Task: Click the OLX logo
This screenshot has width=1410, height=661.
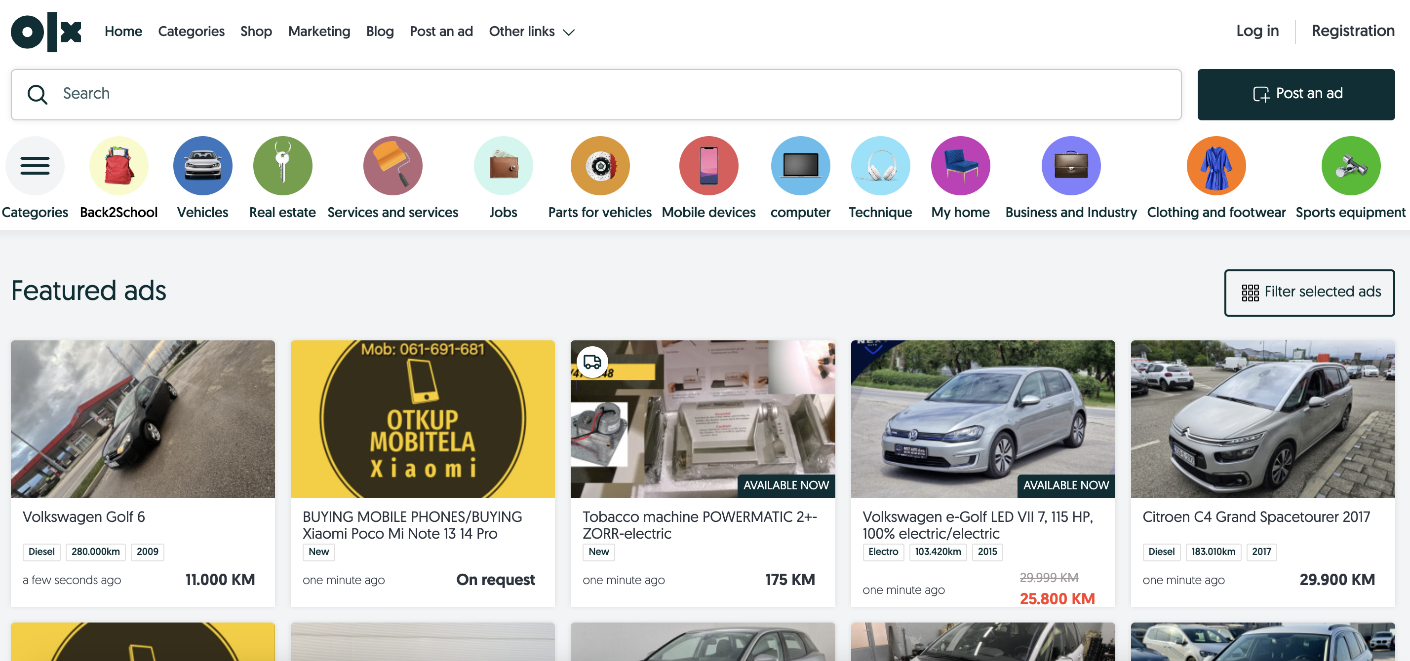Action: [x=46, y=32]
